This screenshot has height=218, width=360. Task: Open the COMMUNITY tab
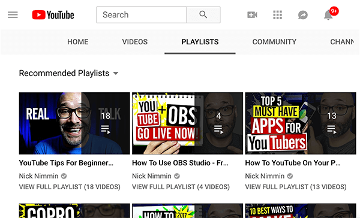pyautogui.click(x=274, y=42)
